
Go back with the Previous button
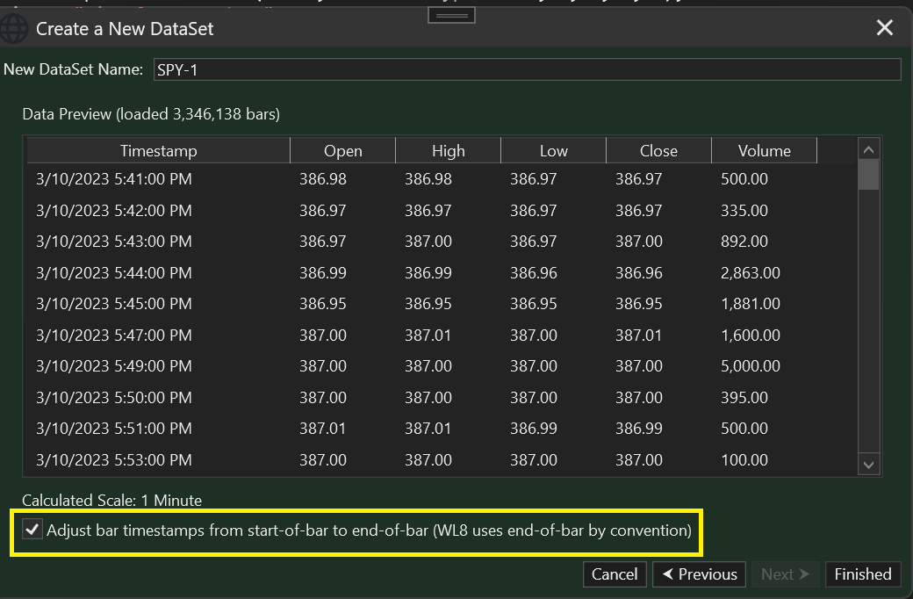tap(699, 574)
